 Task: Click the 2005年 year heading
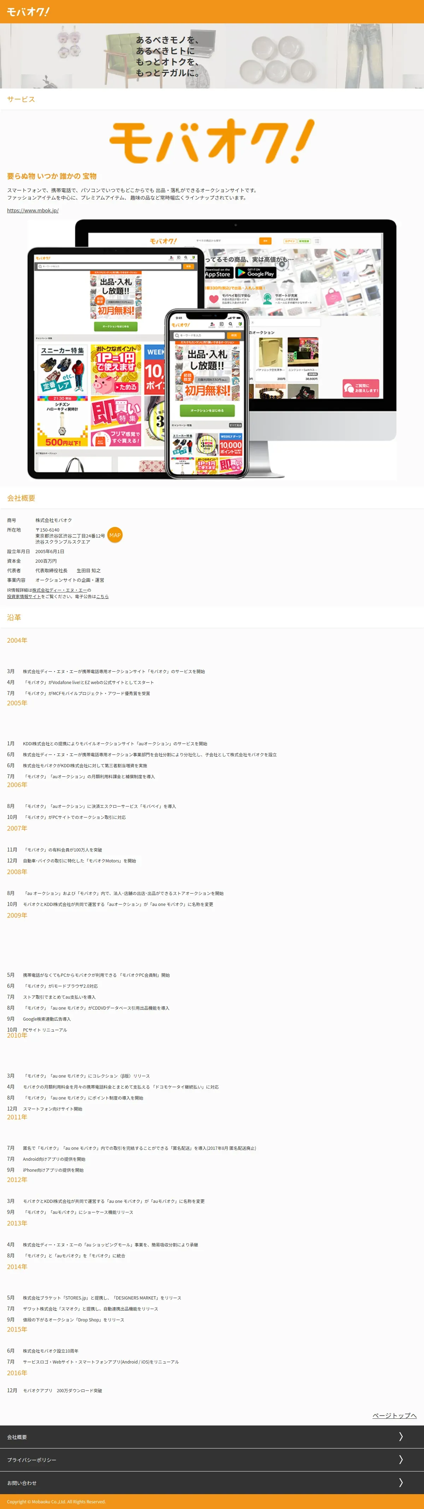click(17, 703)
